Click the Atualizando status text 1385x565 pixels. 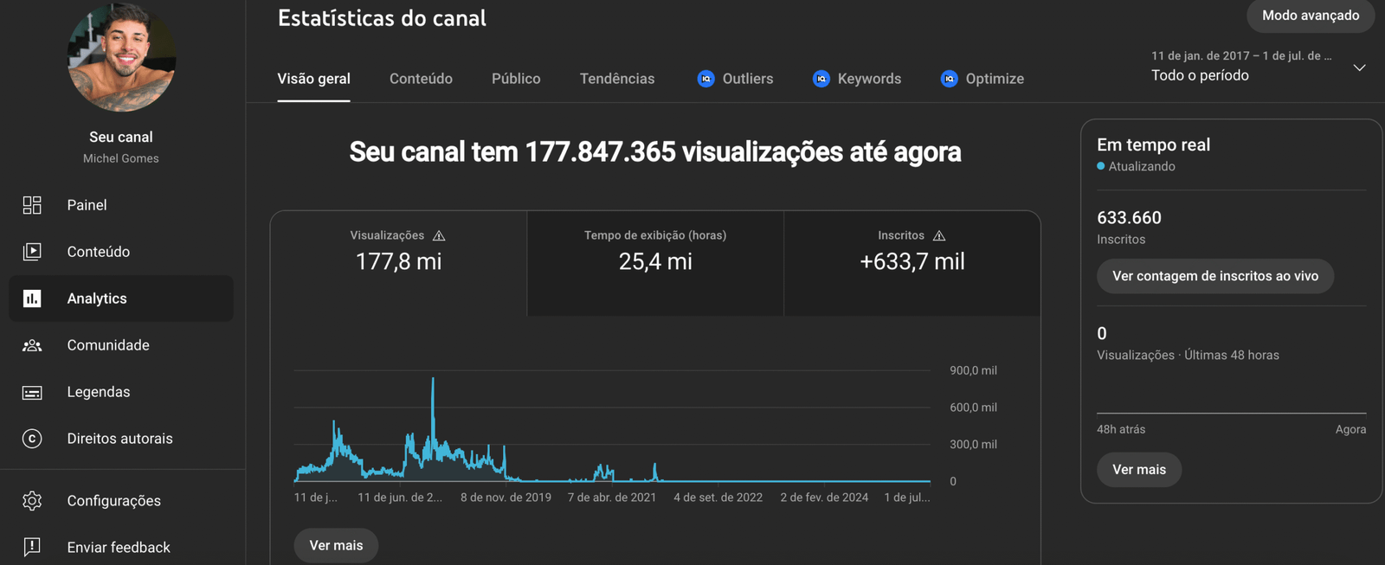point(1142,166)
